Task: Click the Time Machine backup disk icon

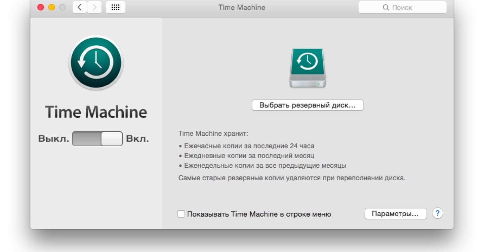Action: [x=308, y=68]
